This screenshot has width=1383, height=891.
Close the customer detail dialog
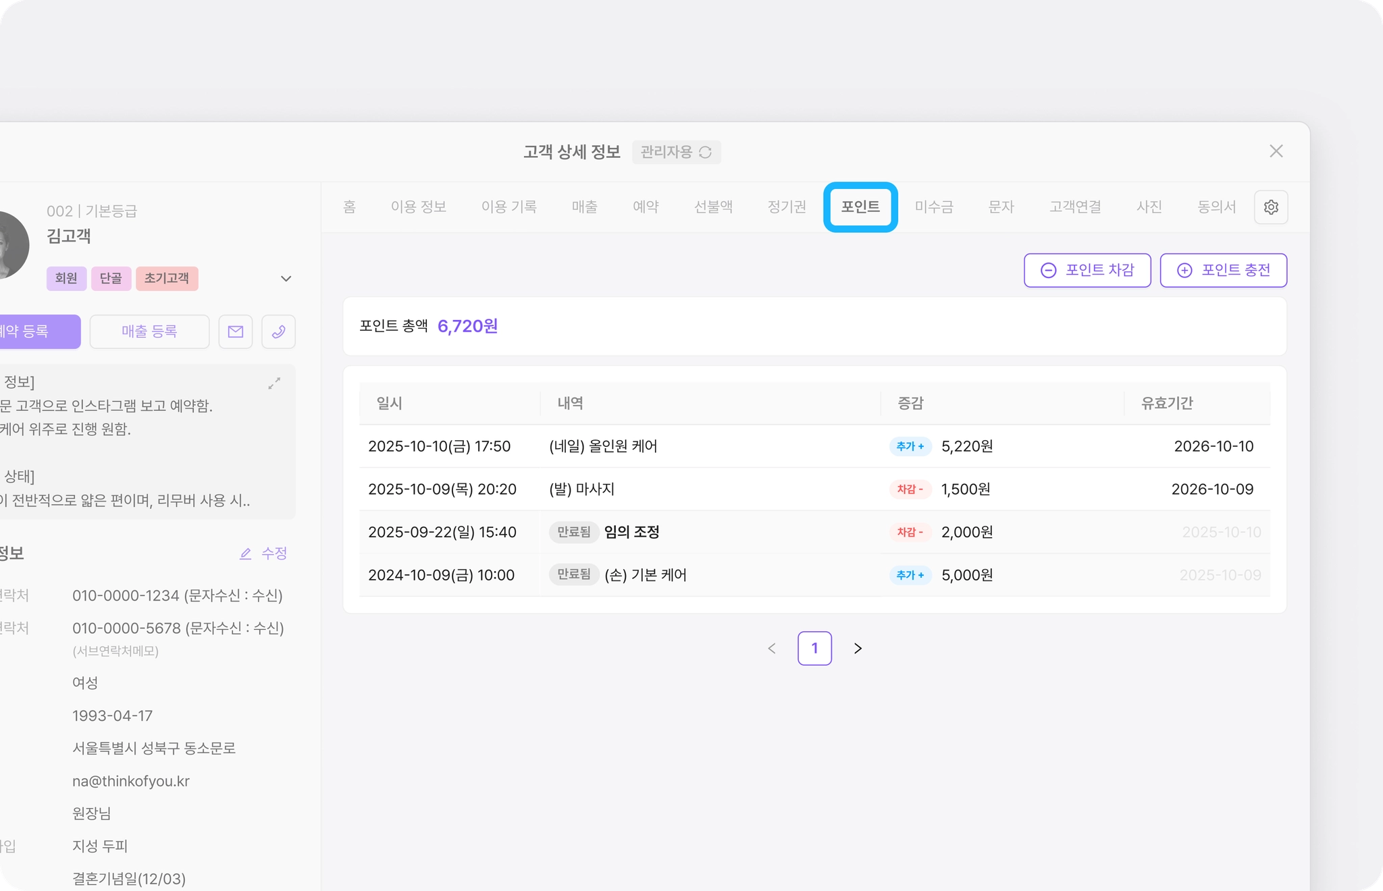pos(1276,151)
